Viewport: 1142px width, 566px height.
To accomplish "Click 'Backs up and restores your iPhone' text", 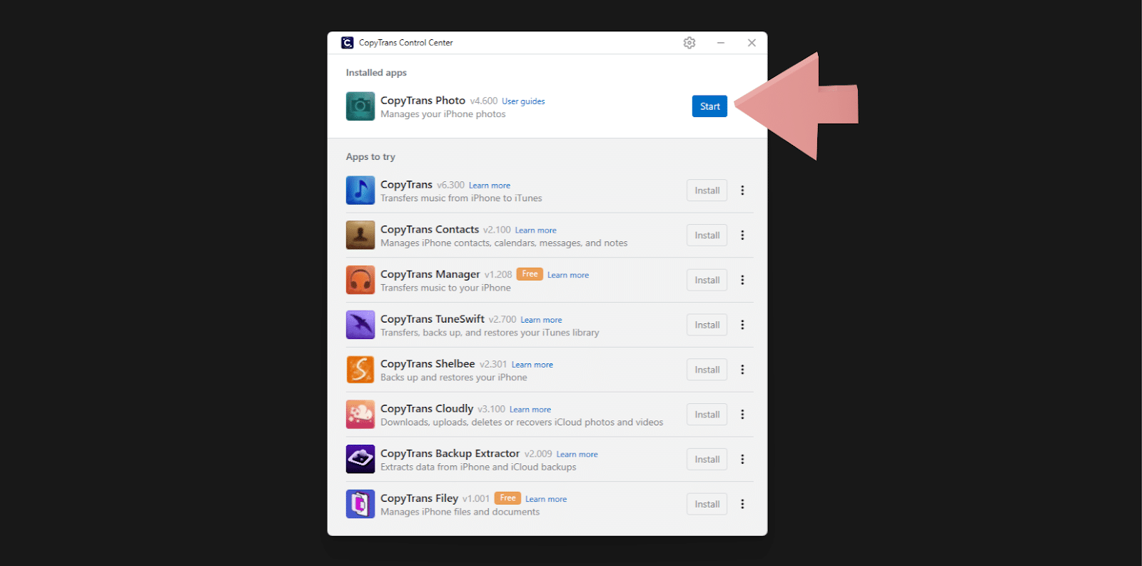I will pyautogui.click(x=454, y=378).
